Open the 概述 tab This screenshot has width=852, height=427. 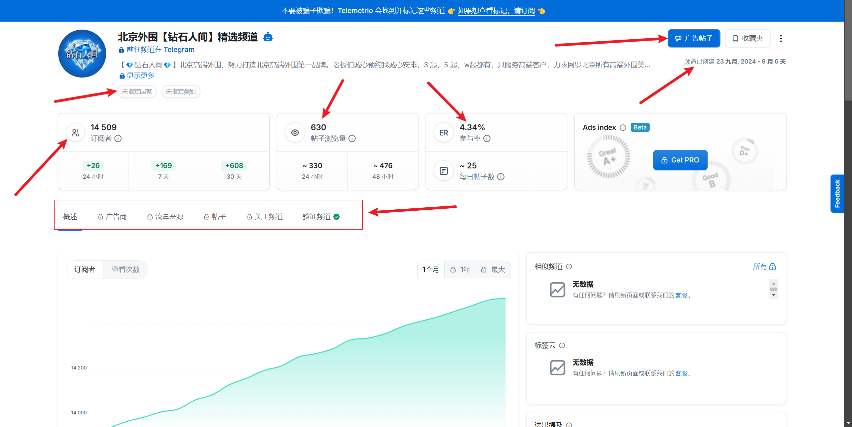[x=70, y=217]
